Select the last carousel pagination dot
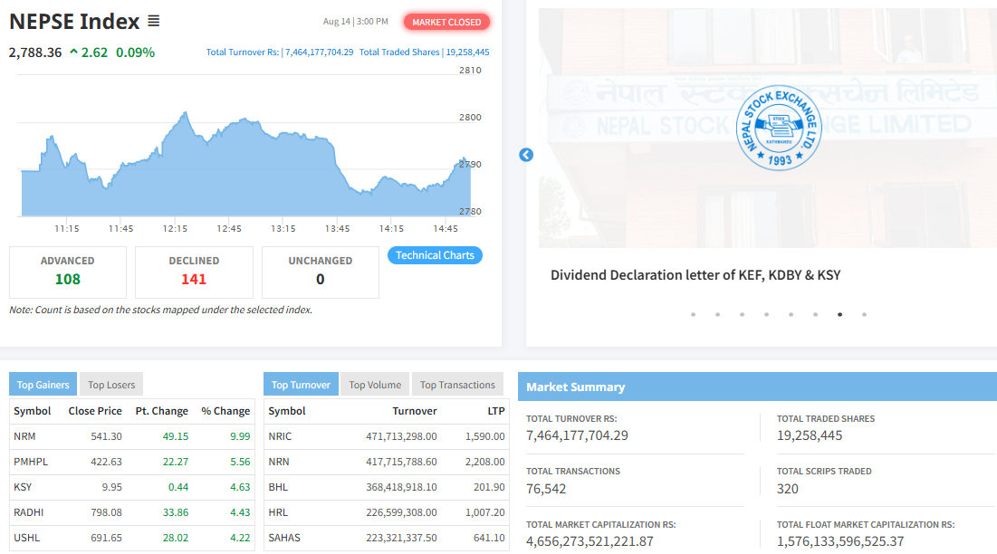The width and height of the screenshot is (997, 554). [x=865, y=315]
